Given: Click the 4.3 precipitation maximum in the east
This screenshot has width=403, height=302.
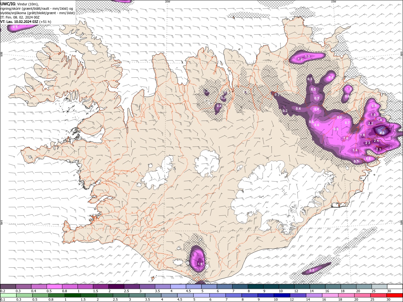Looking at the screenshot, I should 382,133.
